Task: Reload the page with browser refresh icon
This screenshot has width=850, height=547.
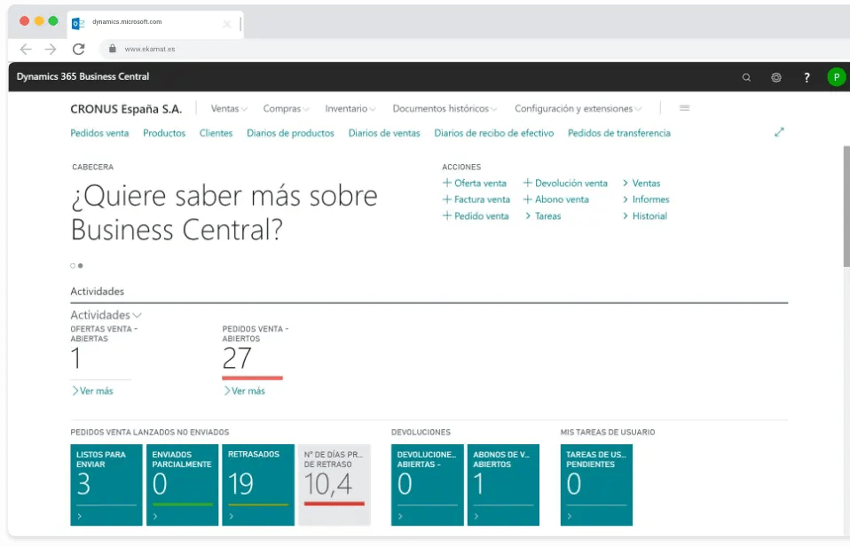Action: (79, 49)
